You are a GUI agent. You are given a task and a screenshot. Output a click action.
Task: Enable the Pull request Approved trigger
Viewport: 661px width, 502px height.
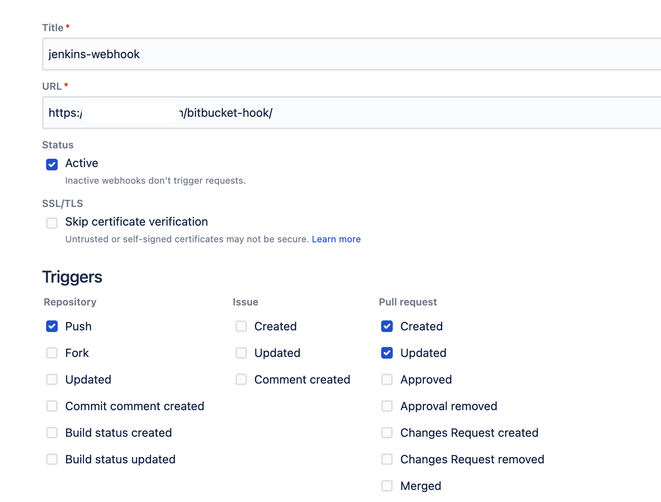(387, 380)
